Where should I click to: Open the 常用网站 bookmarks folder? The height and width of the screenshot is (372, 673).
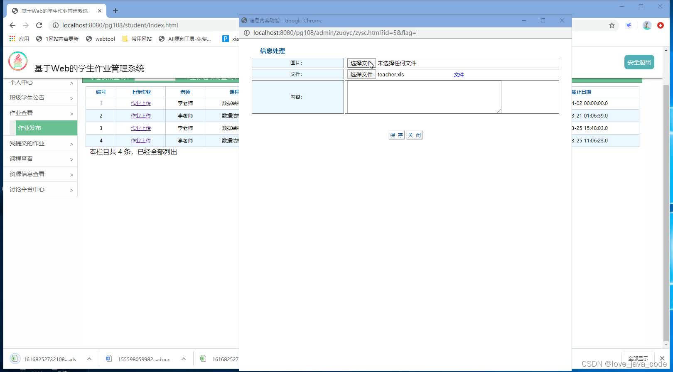coord(137,39)
